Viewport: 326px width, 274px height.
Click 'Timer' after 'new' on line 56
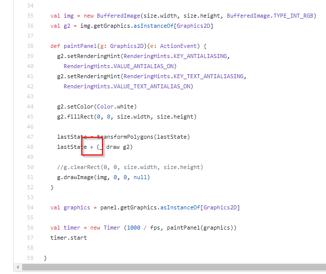click(x=112, y=228)
